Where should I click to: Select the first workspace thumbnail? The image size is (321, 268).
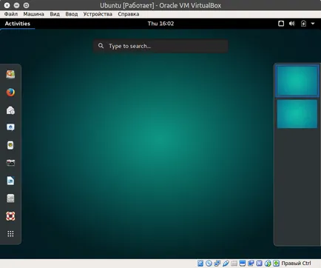click(x=297, y=81)
